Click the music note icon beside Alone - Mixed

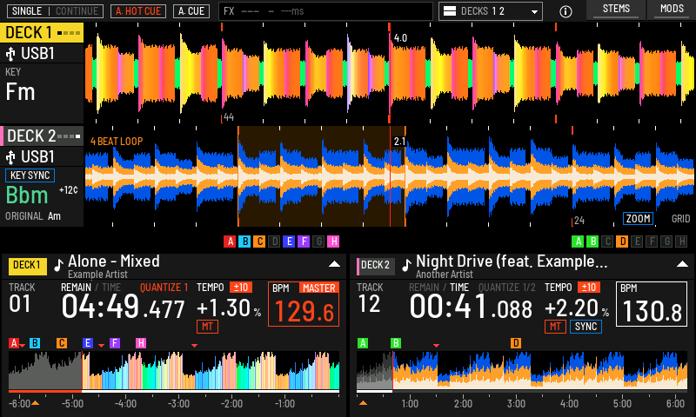[x=58, y=265]
